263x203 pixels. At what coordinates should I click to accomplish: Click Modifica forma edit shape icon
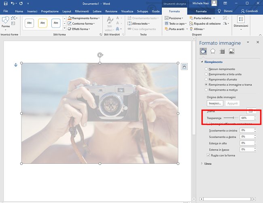tap(14, 18)
